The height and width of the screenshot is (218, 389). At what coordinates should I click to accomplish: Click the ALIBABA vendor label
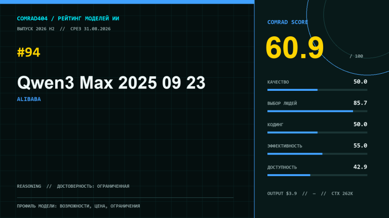point(29,99)
